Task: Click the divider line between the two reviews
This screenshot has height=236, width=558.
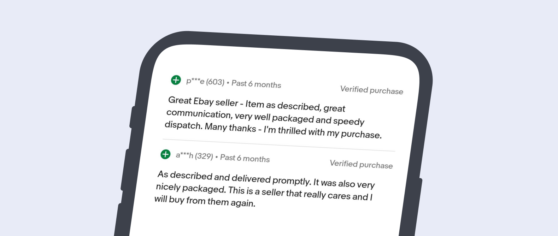Action: tap(278, 145)
